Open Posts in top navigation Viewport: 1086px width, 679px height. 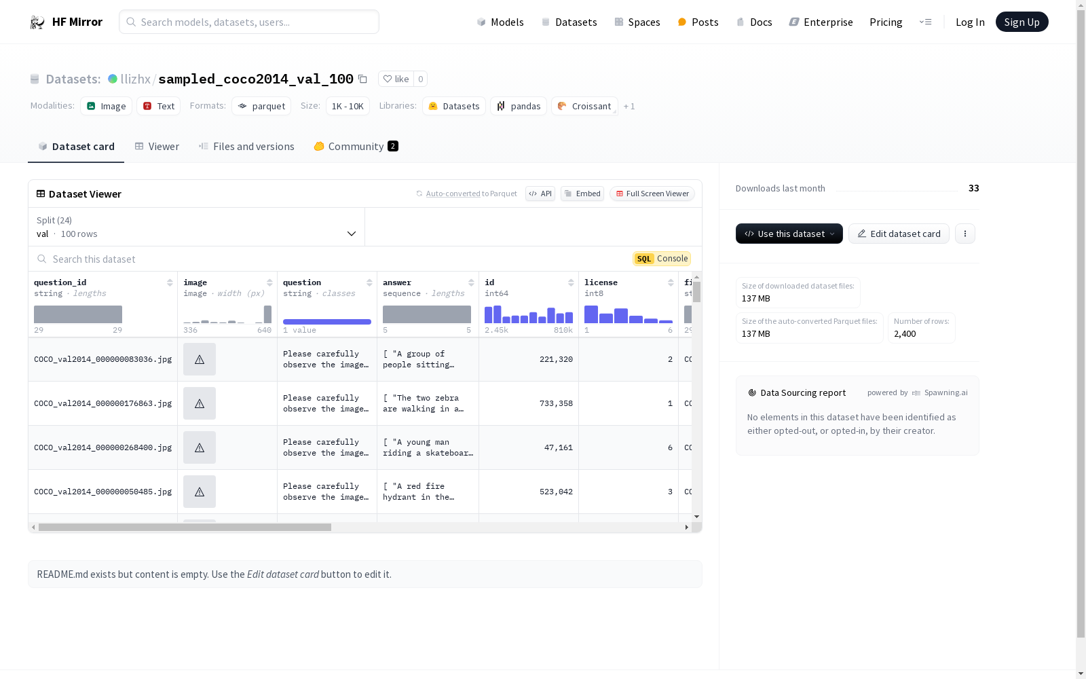(x=698, y=22)
